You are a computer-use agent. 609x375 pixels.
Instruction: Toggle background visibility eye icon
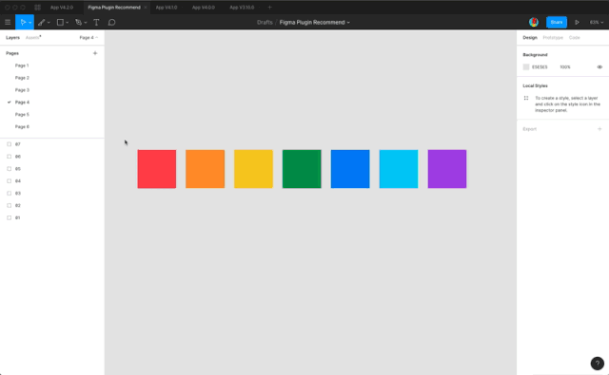[x=599, y=67]
